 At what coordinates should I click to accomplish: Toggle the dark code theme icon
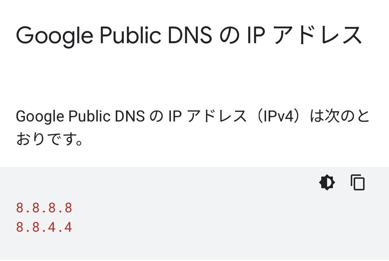coord(327,183)
